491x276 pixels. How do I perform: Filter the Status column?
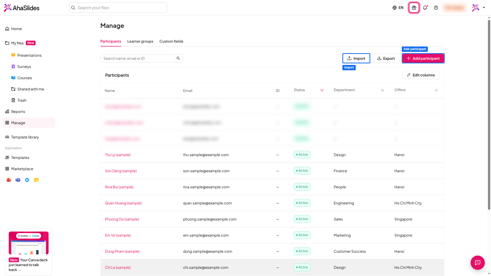[322, 90]
